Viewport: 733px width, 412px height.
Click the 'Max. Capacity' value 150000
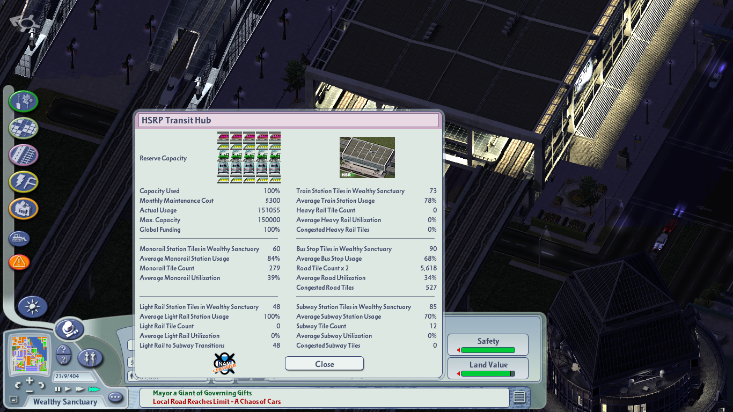tap(269, 220)
